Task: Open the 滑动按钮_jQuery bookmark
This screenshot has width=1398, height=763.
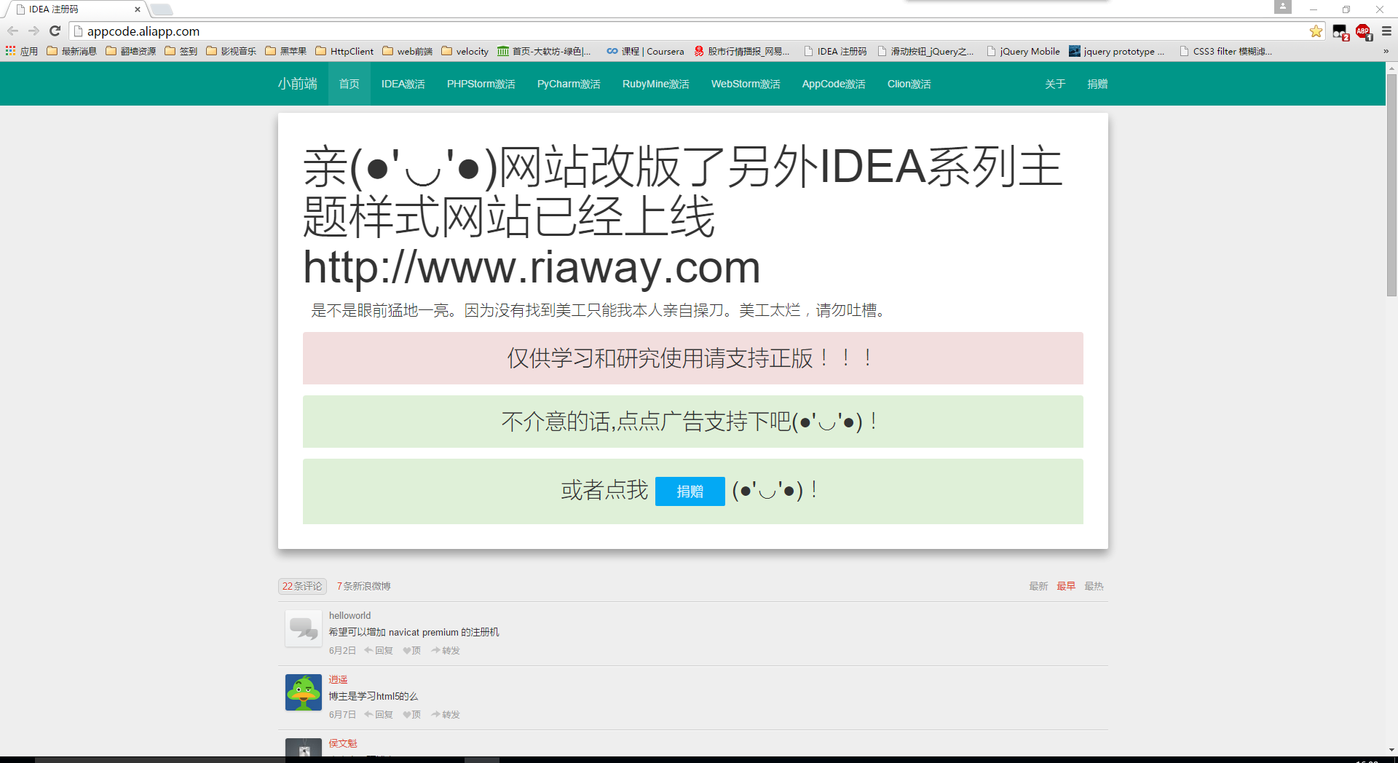Action: 925,51
